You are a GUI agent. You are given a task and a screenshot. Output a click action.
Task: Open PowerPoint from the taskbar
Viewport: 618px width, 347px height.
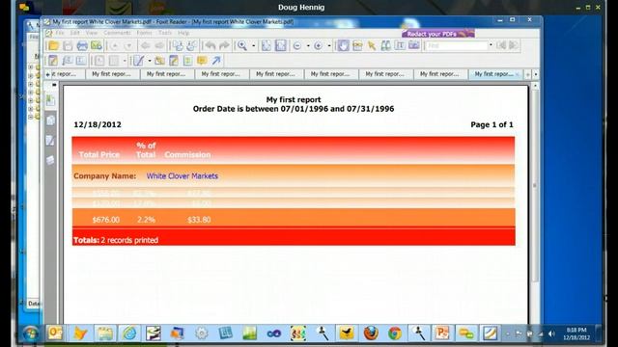click(442, 334)
